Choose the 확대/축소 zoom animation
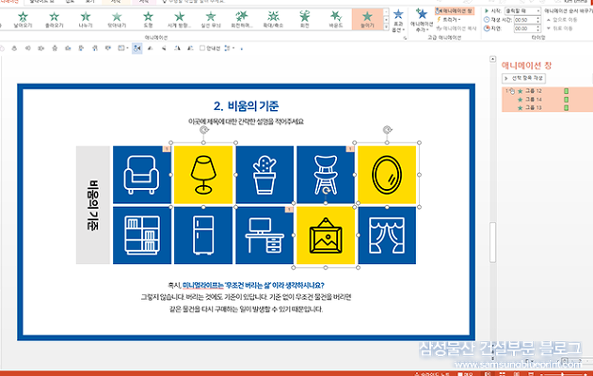The height and width of the screenshot is (376, 593). [273, 19]
